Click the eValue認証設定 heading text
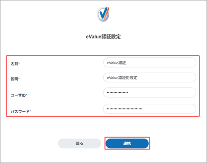The height and width of the screenshot is (163, 207). [103, 36]
